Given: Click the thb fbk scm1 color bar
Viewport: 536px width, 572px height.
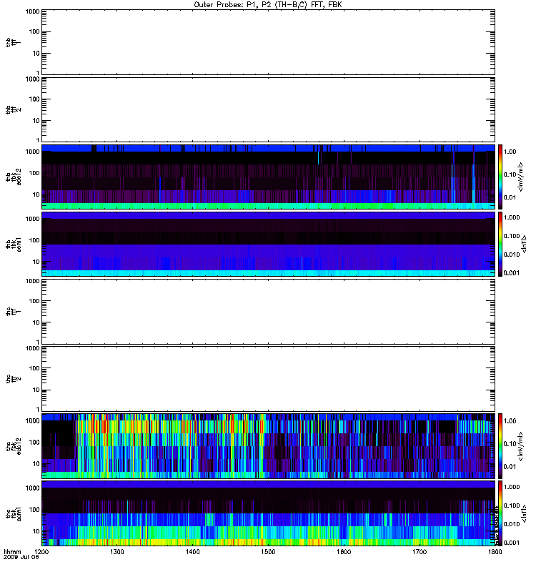Looking at the screenshot, I should coord(500,244).
